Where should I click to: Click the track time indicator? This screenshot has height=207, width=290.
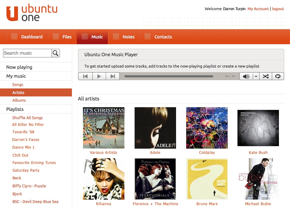[x=230, y=76]
